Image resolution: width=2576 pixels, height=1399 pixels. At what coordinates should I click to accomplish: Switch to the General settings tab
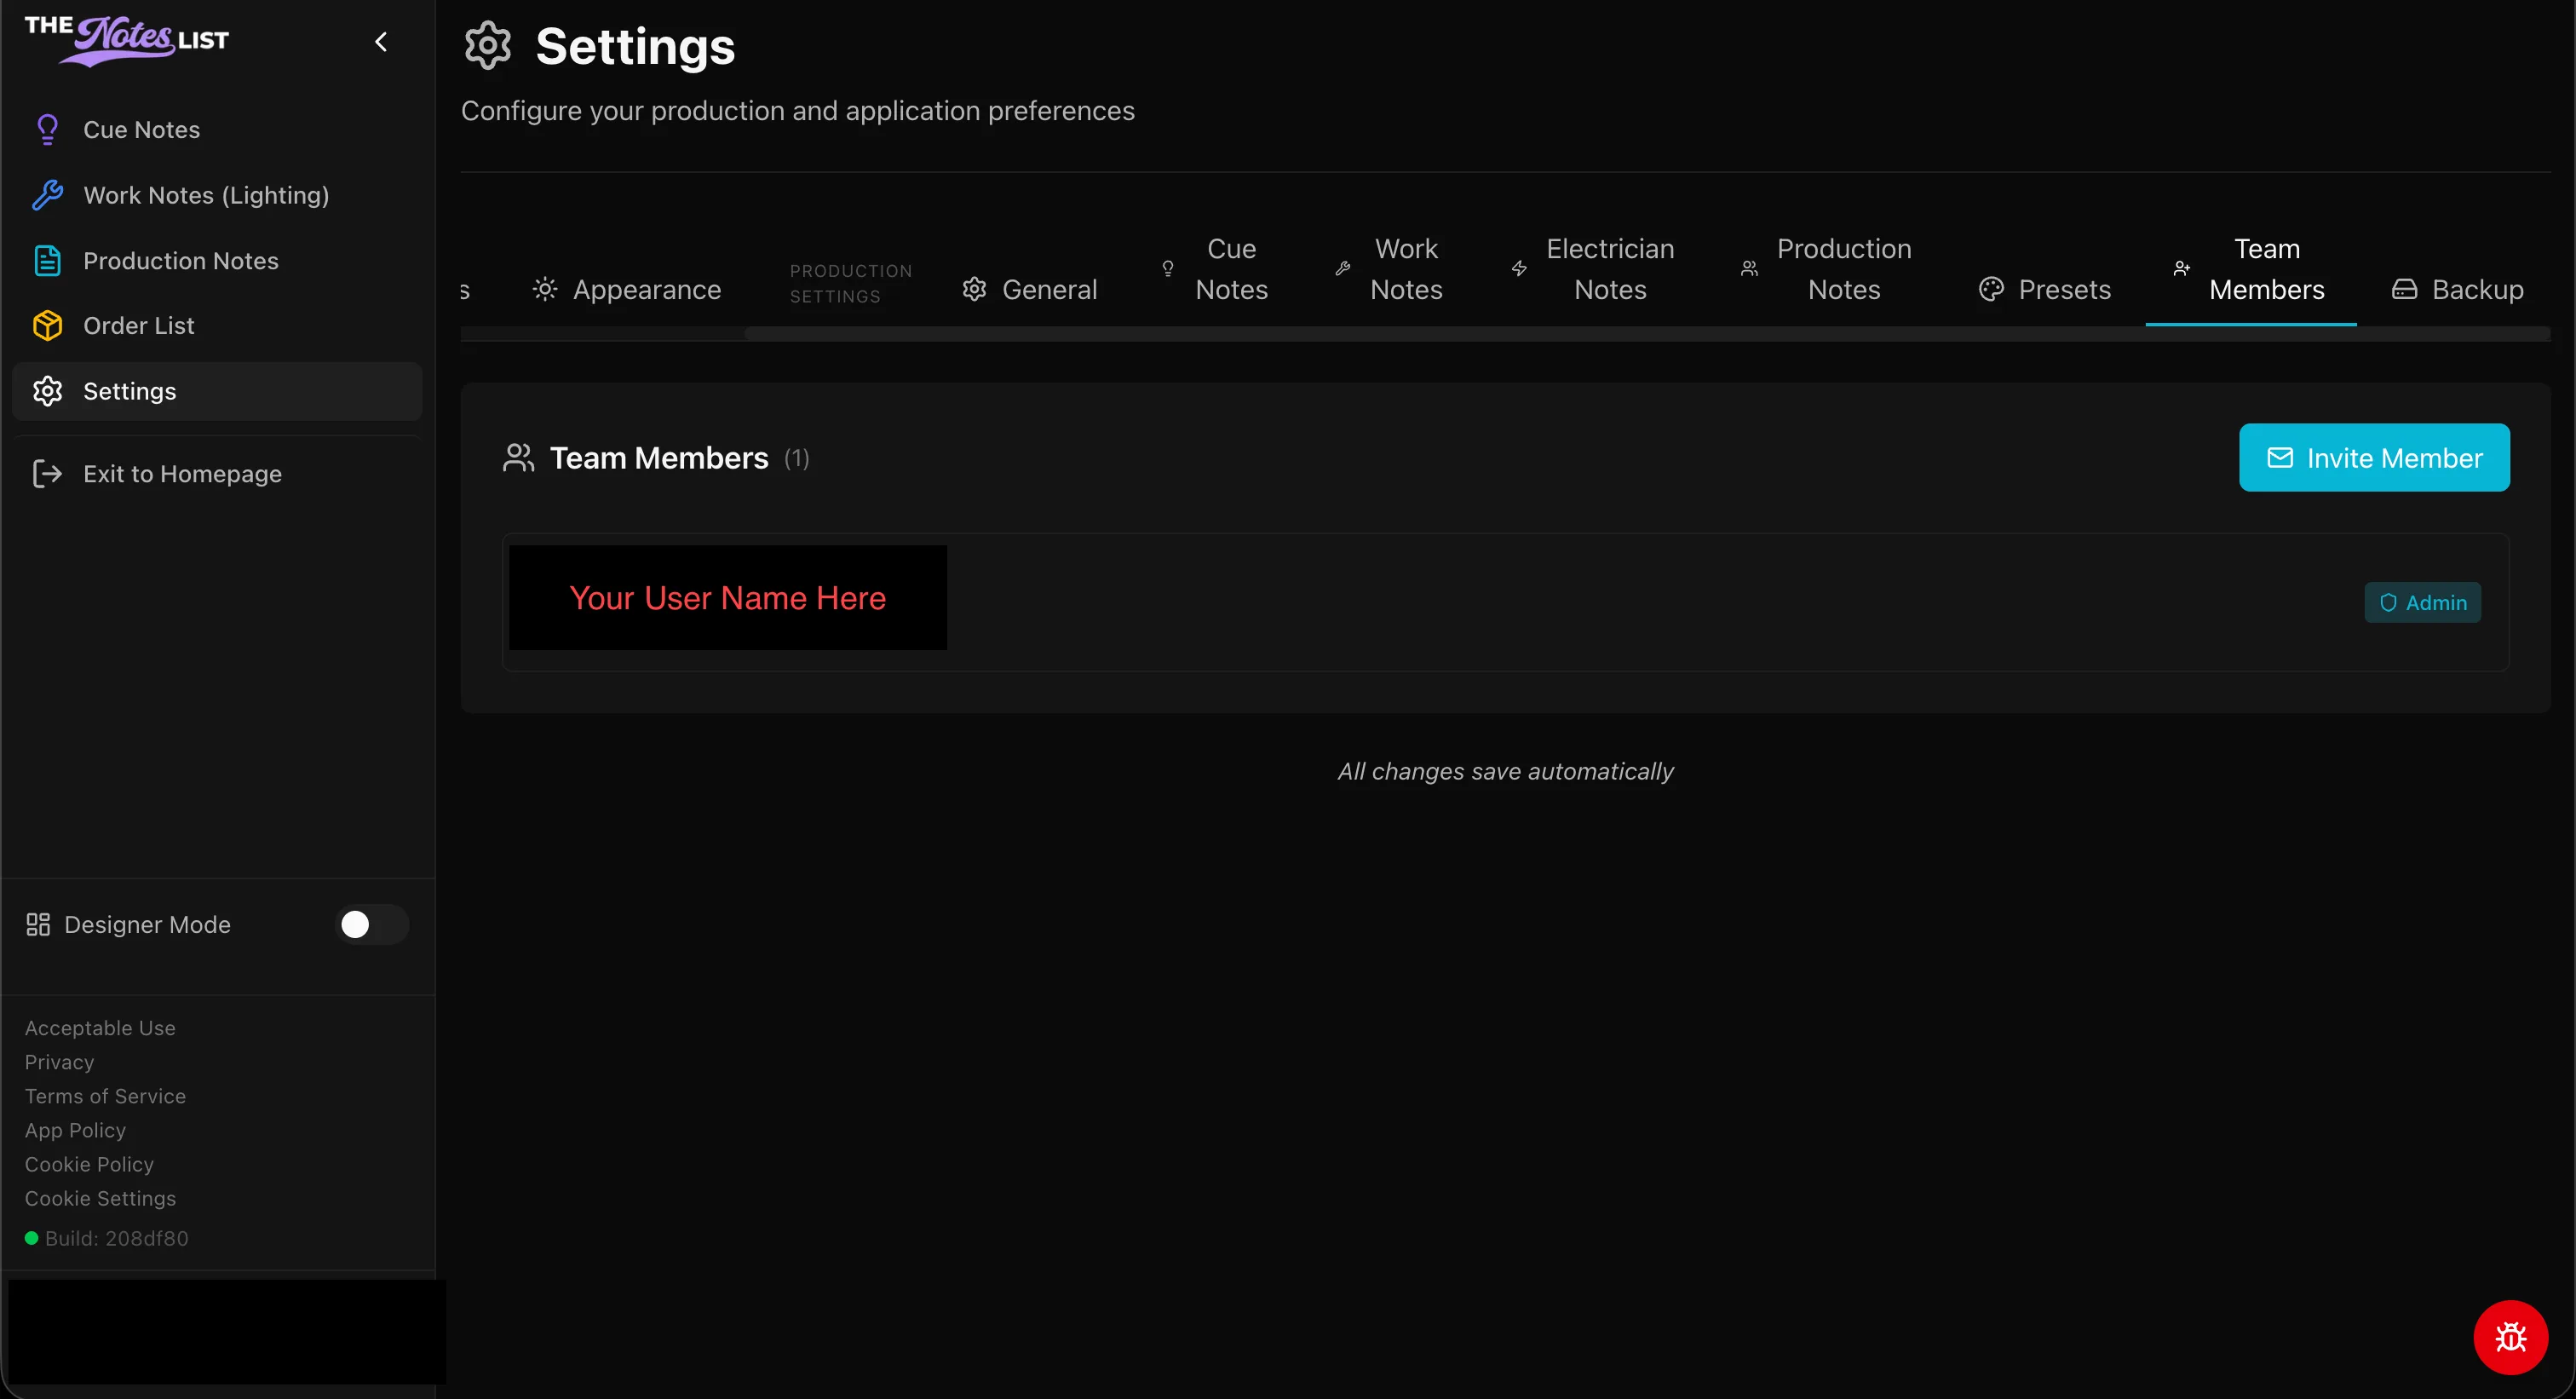click(x=1030, y=289)
